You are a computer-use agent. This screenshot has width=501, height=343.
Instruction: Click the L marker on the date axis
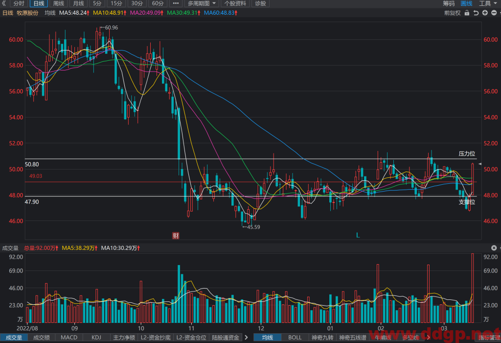pyautogui.click(x=358, y=236)
